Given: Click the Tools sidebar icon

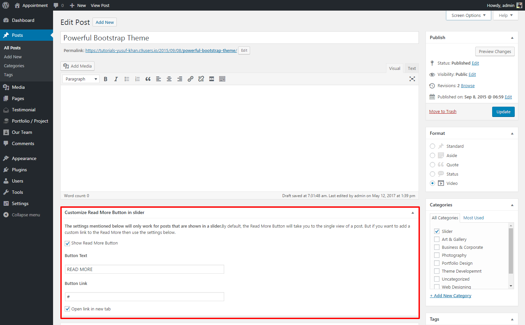Looking at the screenshot, I should (6, 192).
